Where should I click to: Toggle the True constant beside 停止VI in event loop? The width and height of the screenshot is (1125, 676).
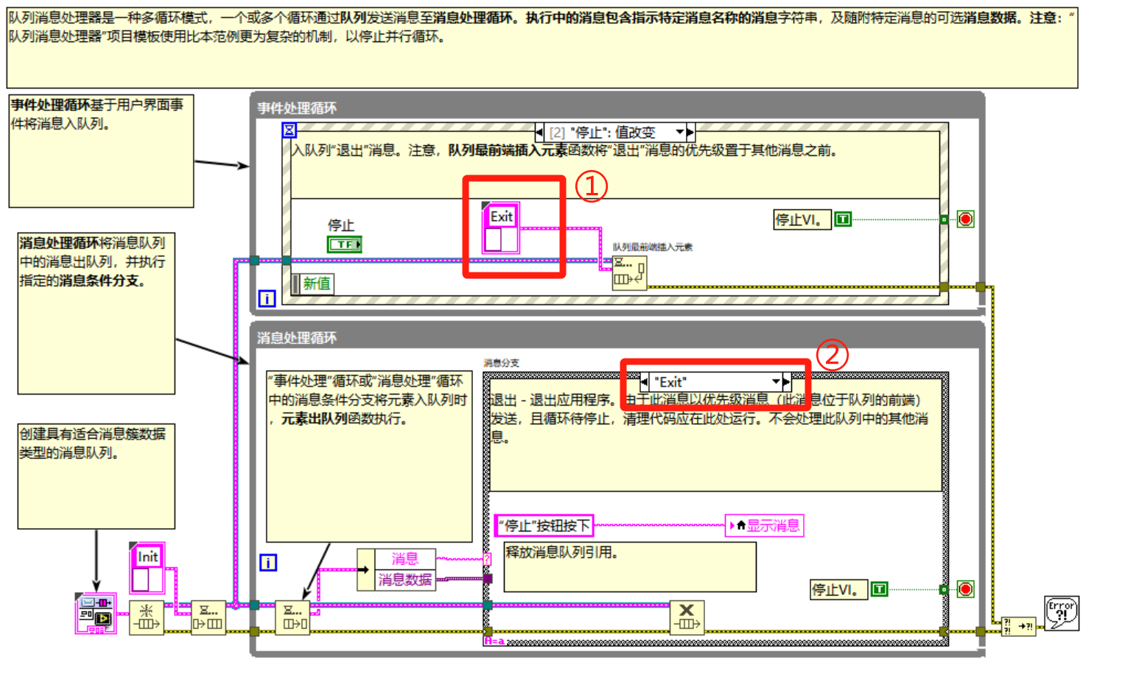pyautogui.click(x=843, y=219)
